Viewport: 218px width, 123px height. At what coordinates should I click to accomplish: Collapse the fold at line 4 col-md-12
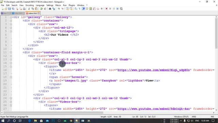[11, 28]
